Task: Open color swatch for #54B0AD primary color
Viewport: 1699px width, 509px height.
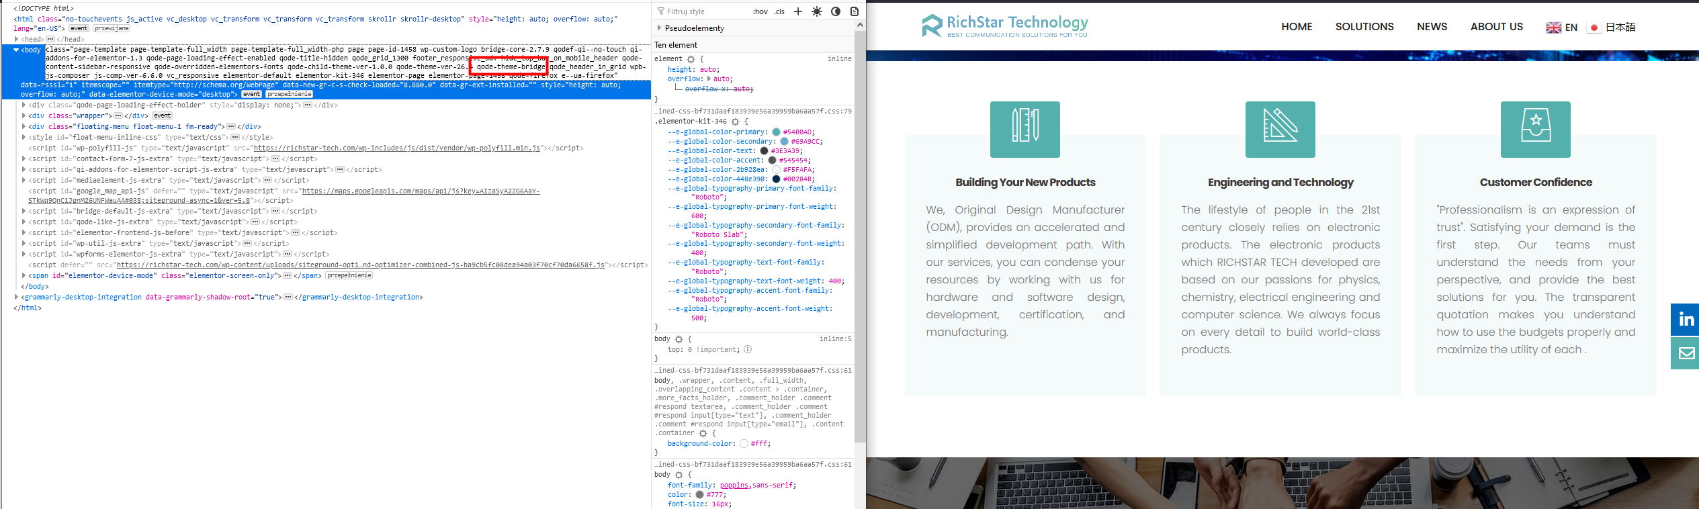Action: coord(776,132)
